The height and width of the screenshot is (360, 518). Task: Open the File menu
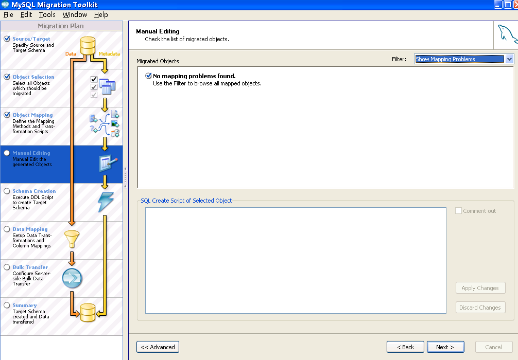point(8,14)
